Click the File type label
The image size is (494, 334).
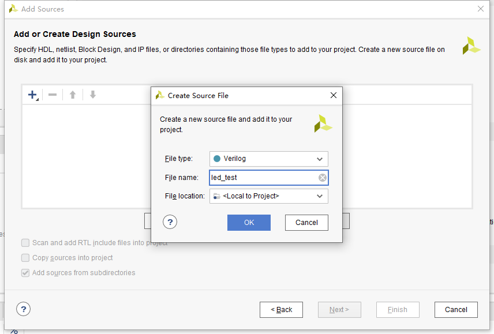click(x=179, y=159)
